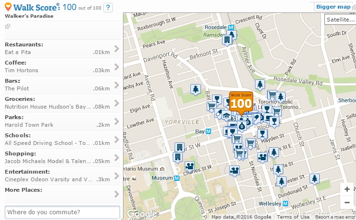Select the building marker below Rosedale station
Viewport: 356px width, 220px height.
tap(227, 40)
